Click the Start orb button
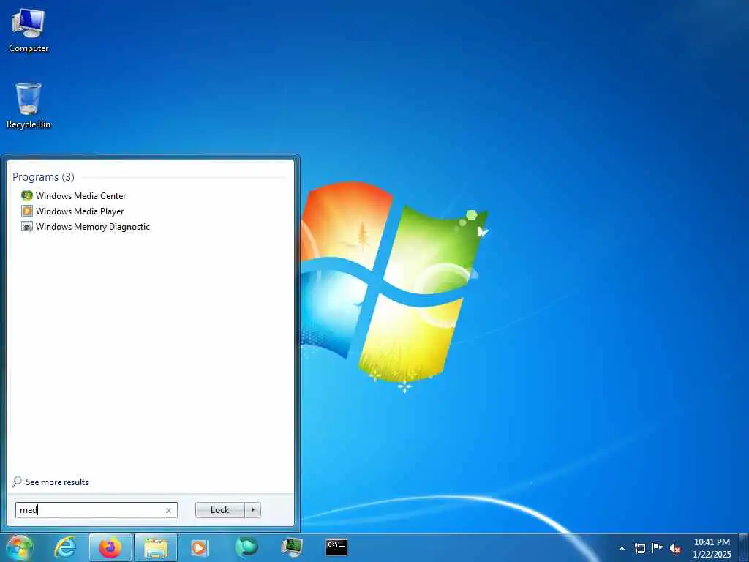 20,547
